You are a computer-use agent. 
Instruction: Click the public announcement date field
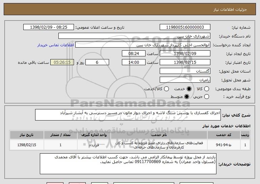click(49, 27)
